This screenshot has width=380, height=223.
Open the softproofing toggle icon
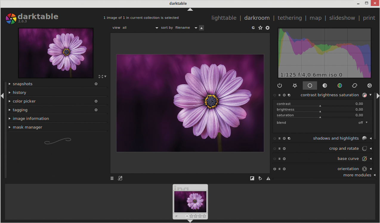click(x=260, y=178)
